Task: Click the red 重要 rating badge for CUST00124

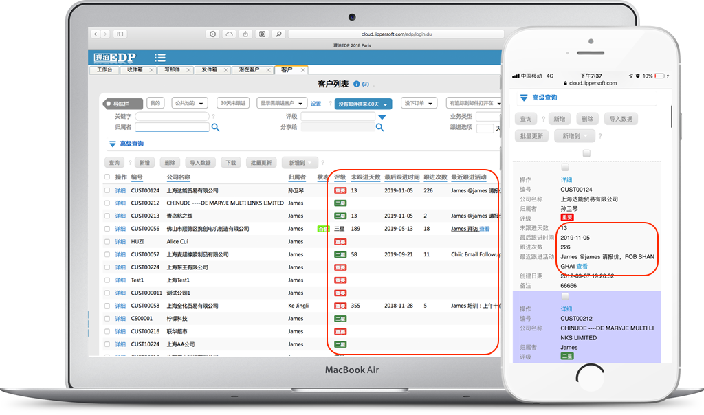Action: [x=340, y=191]
